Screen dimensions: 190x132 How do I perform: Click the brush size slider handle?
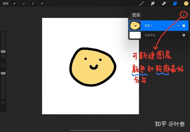[x=3, y=52]
